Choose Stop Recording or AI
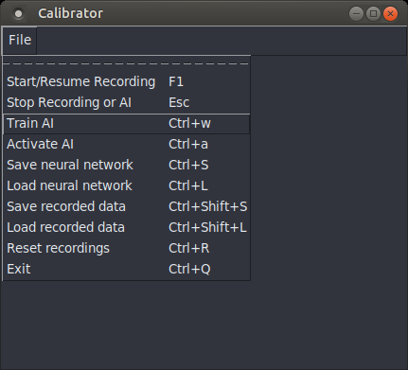 click(126, 102)
